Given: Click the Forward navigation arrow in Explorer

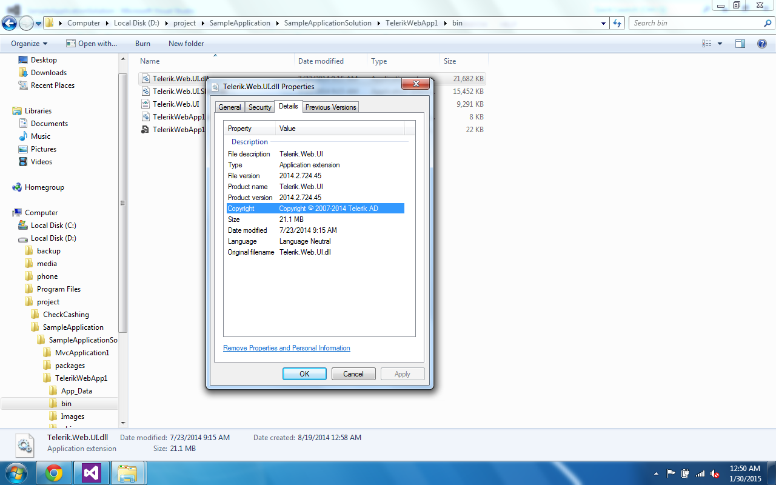Looking at the screenshot, I should point(26,23).
